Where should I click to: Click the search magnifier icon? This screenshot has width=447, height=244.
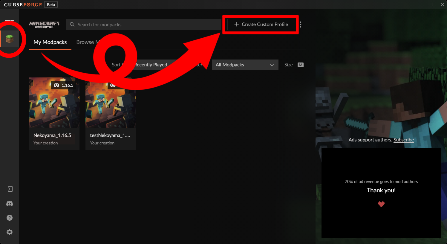click(72, 25)
